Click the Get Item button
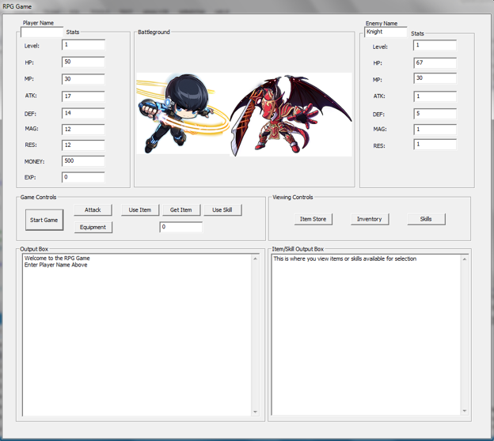Viewport: 494px width, 441px height. 181,209
